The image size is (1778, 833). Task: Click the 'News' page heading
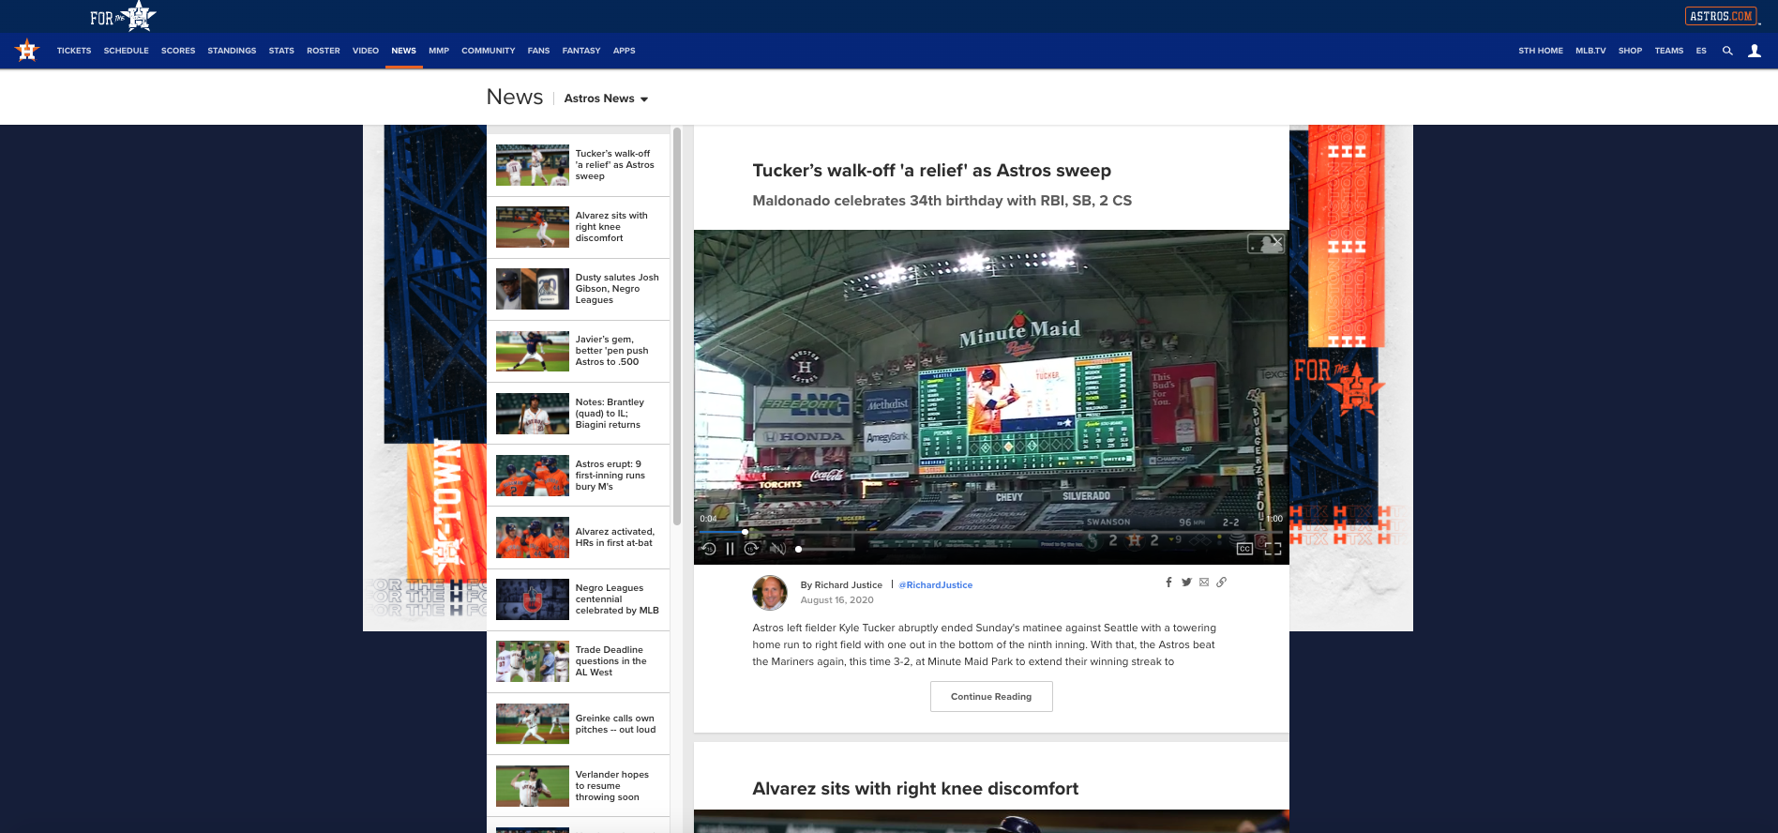[515, 98]
